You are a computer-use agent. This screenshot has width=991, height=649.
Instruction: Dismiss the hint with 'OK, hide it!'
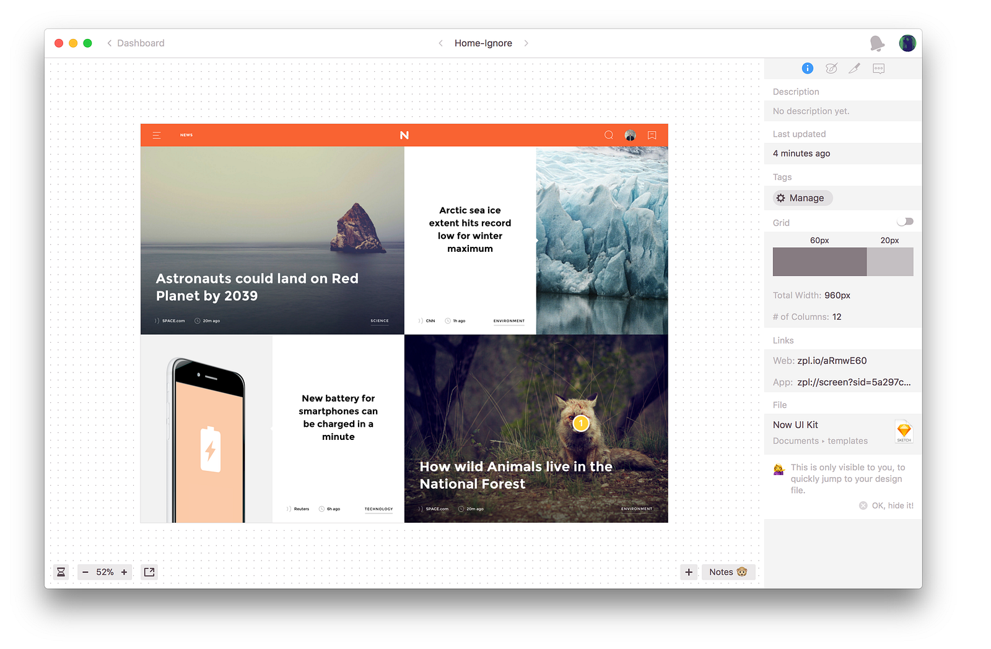click(x=886, y=505)
